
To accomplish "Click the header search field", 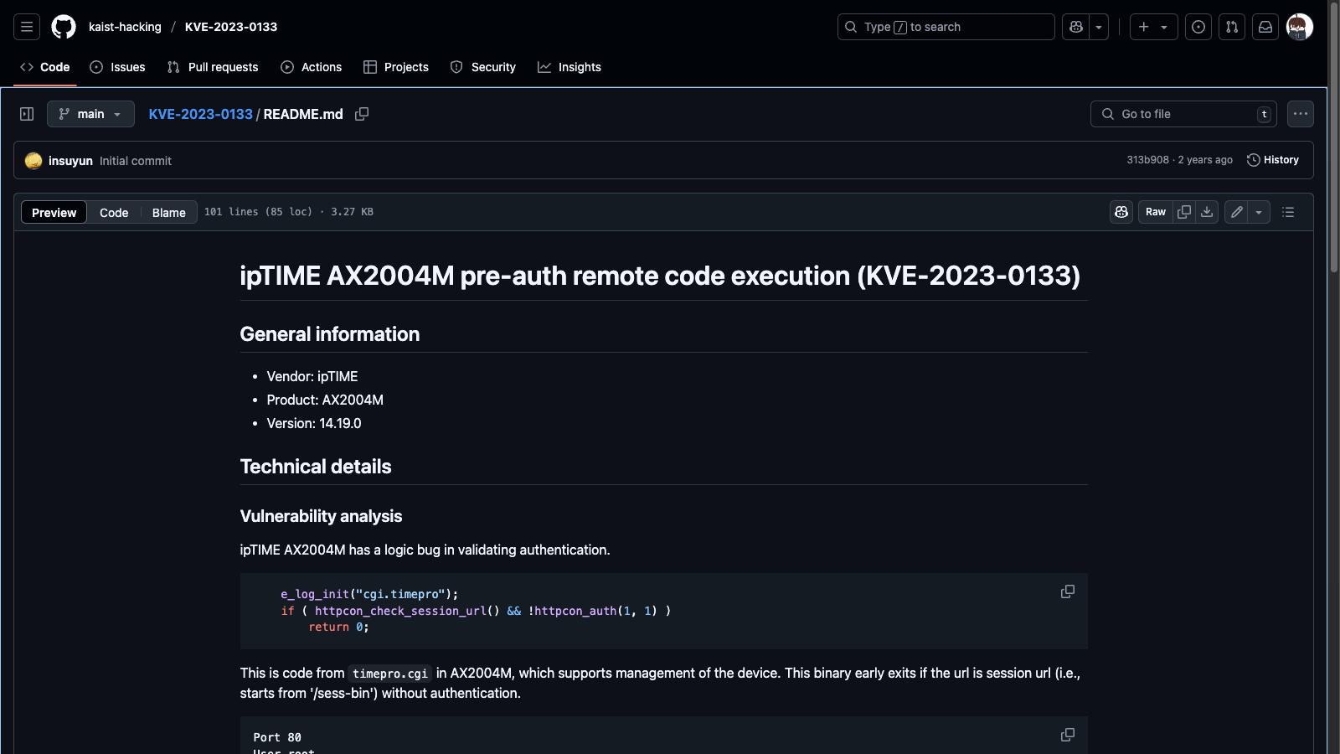I will [x=946, y=27].
